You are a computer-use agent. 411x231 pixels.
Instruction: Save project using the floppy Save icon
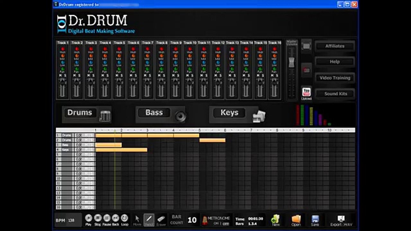315,220
